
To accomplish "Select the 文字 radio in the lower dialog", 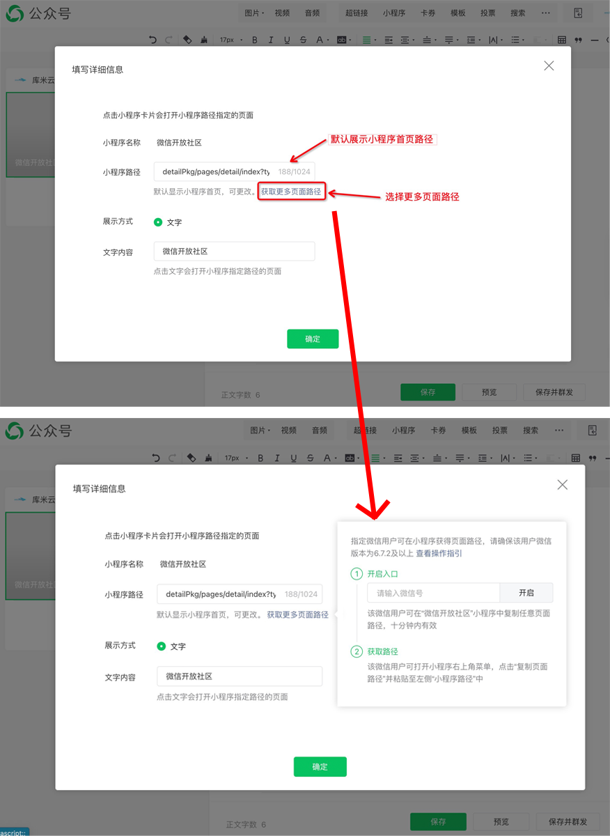I will 162,646.
